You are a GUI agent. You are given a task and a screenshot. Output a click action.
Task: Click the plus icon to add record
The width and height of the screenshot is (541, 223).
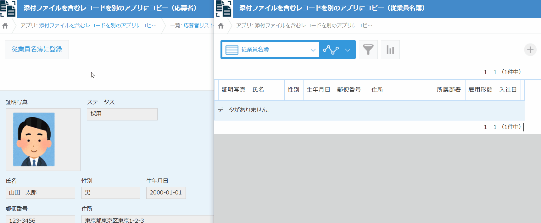point(530,50)
